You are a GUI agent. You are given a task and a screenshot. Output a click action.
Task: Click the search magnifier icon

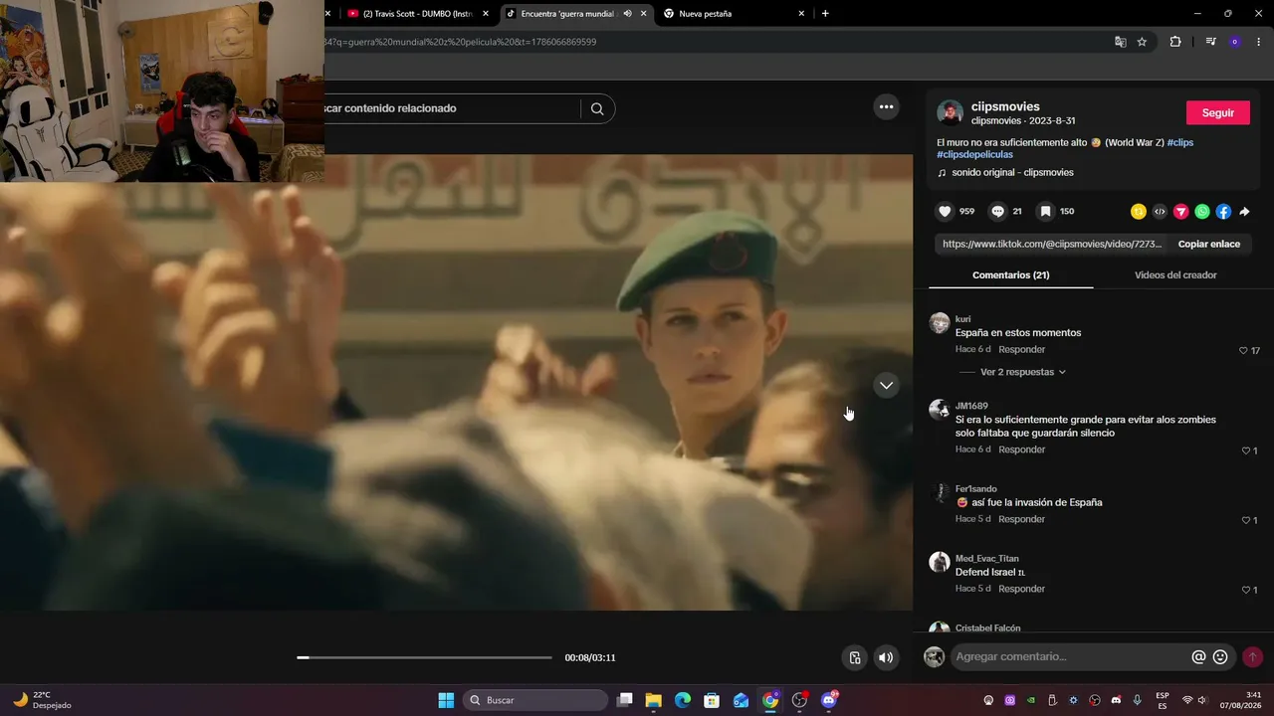point(597,108)
